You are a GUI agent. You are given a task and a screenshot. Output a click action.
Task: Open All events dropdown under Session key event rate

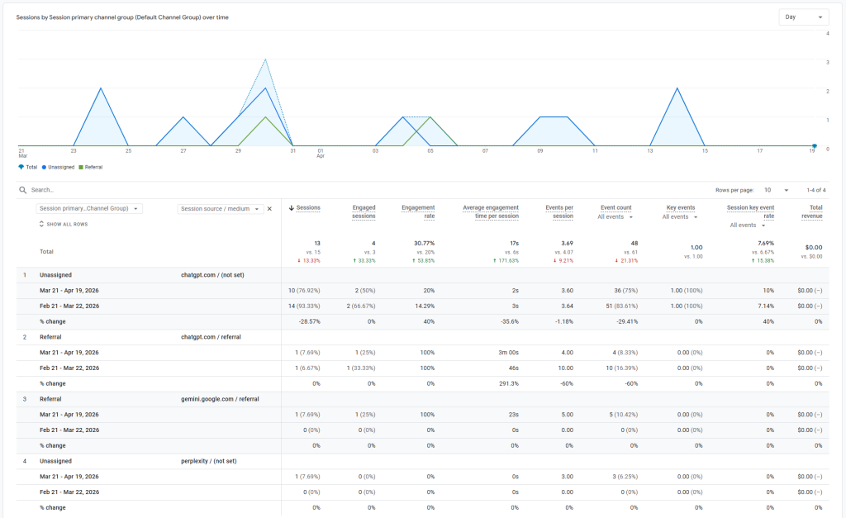click(747, 225)
